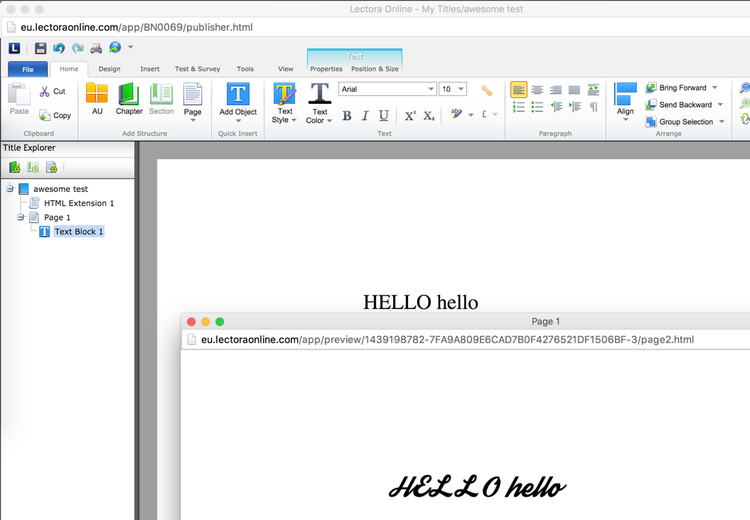Click the Copy button
Screen dimensions: 750x520
(x=55, y=115)
